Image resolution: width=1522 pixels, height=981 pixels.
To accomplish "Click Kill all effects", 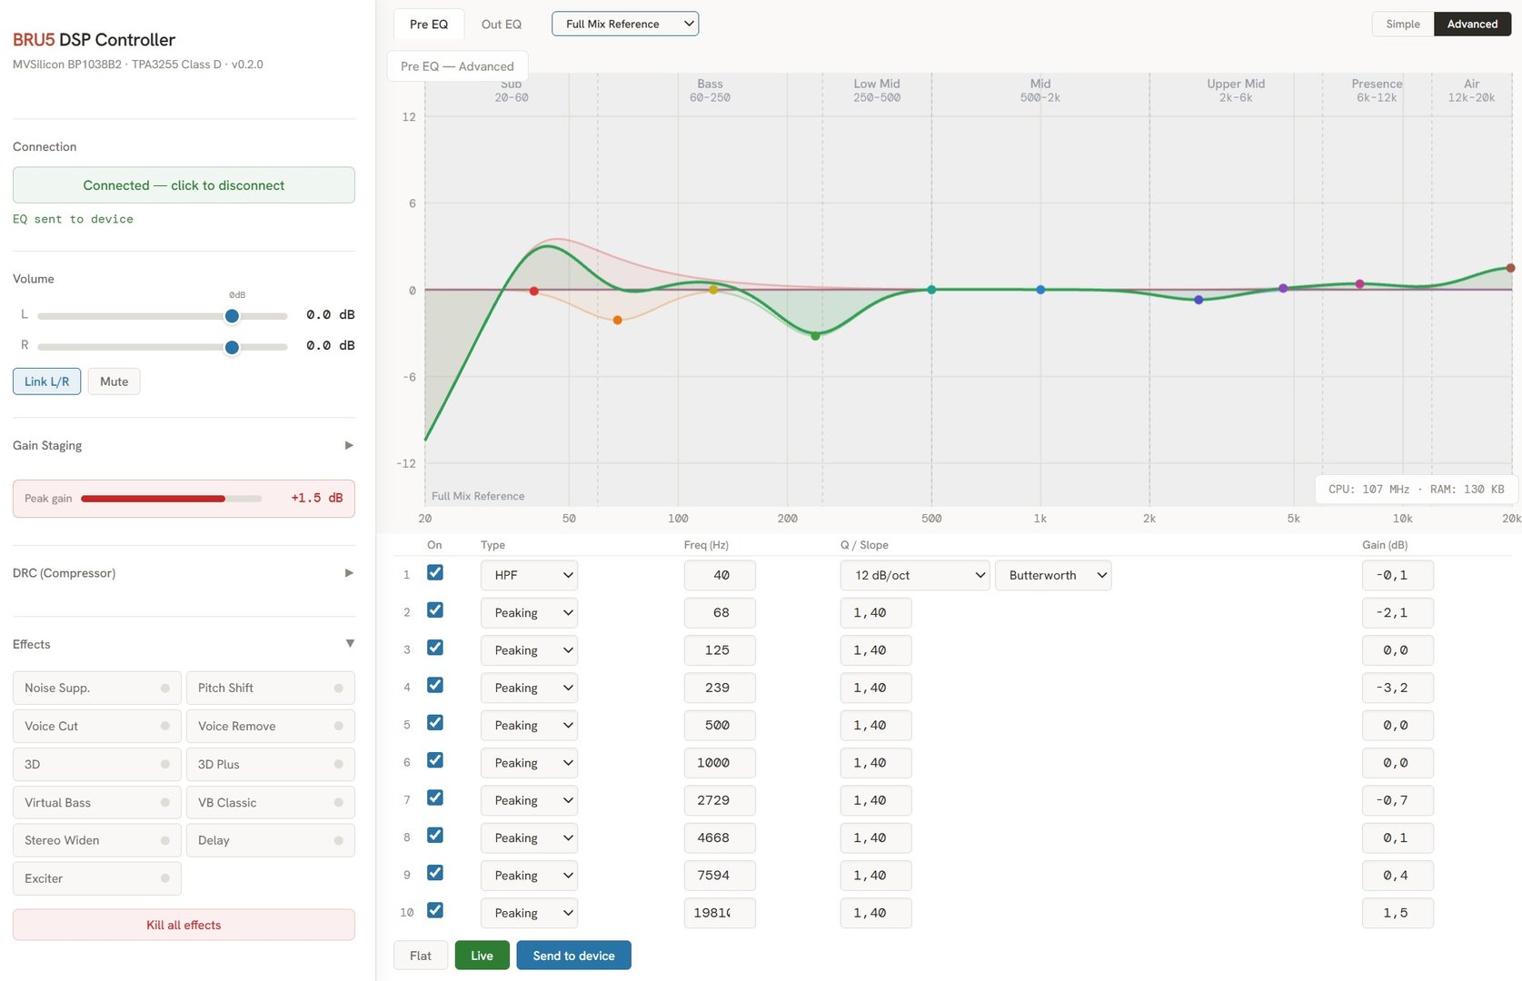I will [184, 925].
